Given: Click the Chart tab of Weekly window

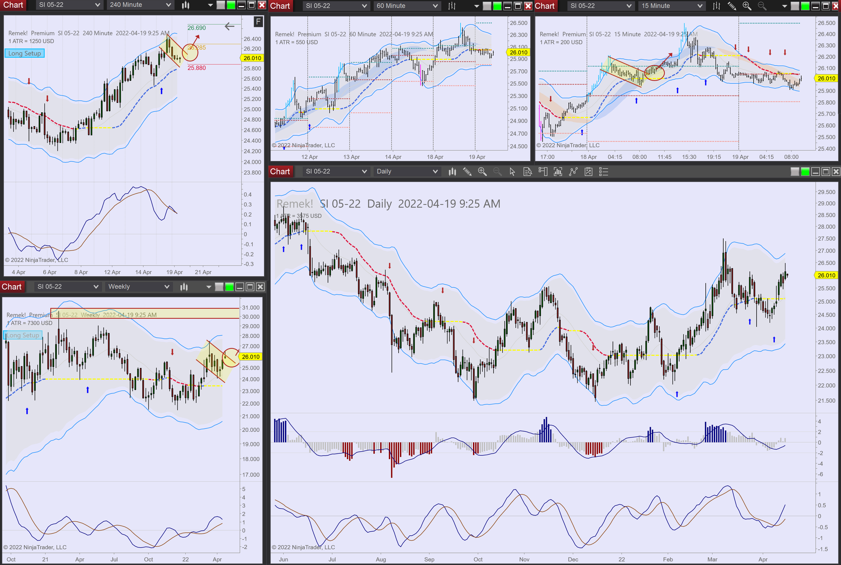Looking at the screenshot, I should click(x=12, y=287).
